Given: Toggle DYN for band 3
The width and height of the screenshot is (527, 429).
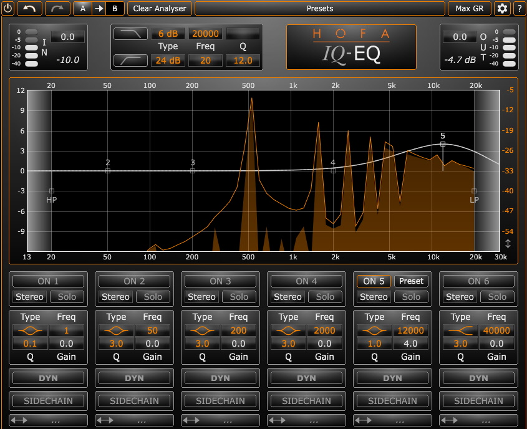Looking at the screenshot, I should 220,378.
